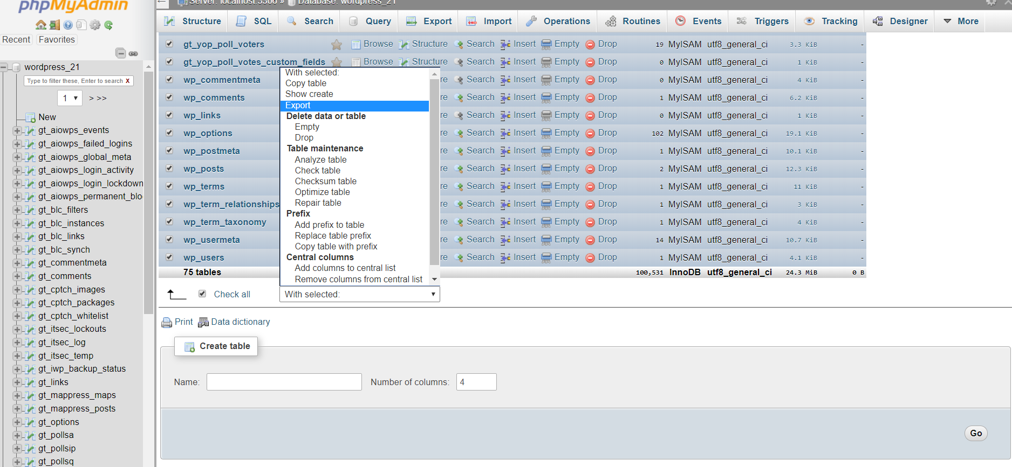Choose Add prefix to table option

tap(354, 225)
